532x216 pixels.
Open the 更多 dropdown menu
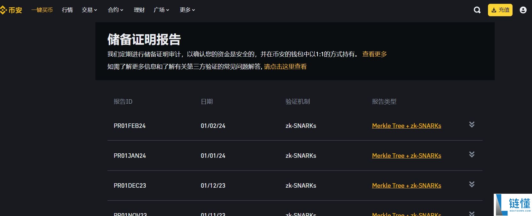[x=187, y=10]
